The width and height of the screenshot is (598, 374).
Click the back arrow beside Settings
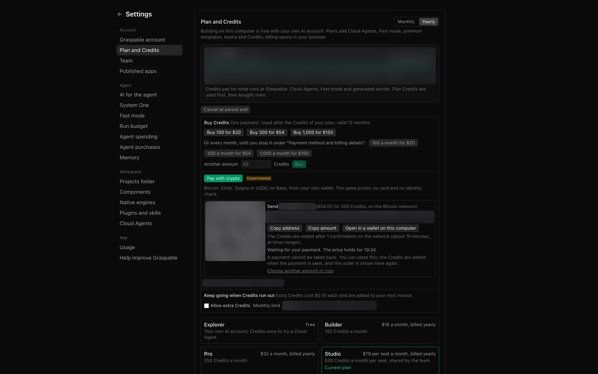click(x=120, y=14)
